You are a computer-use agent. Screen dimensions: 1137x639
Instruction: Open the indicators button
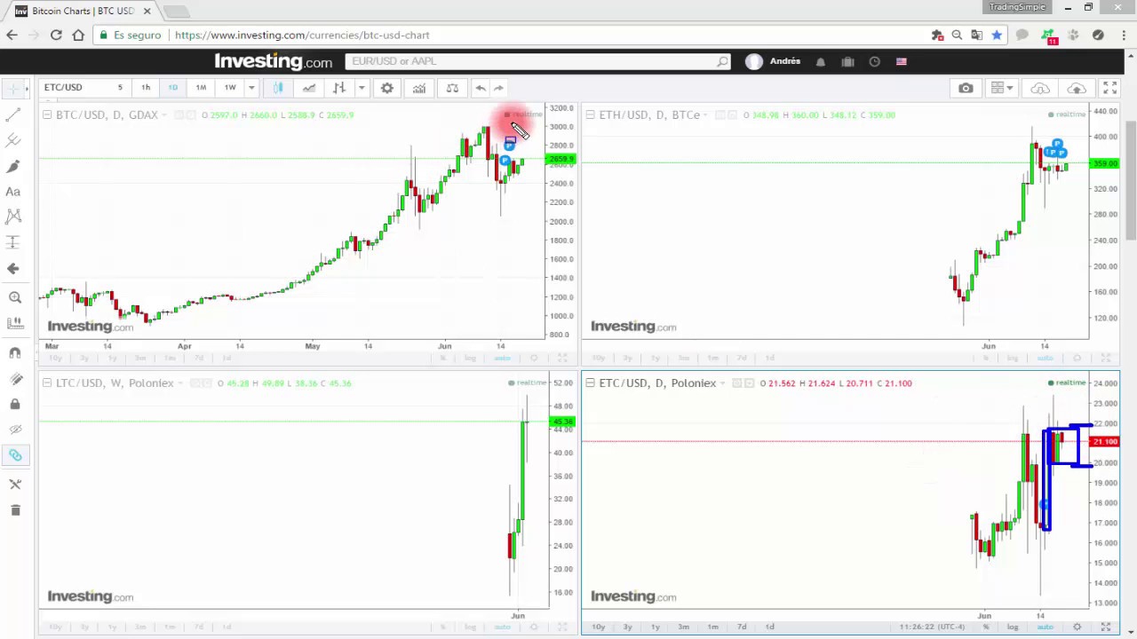pyautogui.click(x=419, y=88)
